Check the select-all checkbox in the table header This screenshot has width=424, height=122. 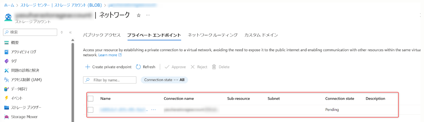90,98
